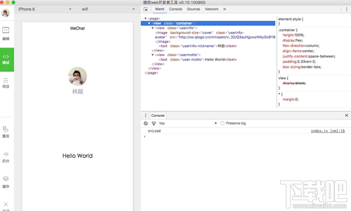Open the 编辑 (Edit) sidebar panel

[x=6, y=33]
